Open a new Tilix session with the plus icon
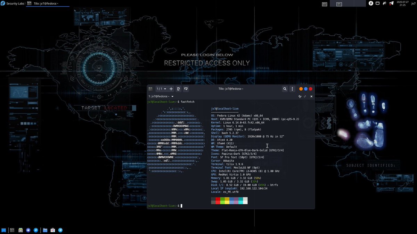This screenshot has height=234, width=417. click(171, 89)
